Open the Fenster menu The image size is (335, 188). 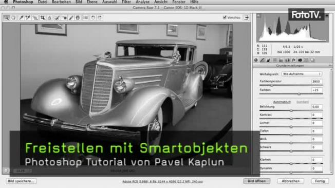[x=179, y=2]
